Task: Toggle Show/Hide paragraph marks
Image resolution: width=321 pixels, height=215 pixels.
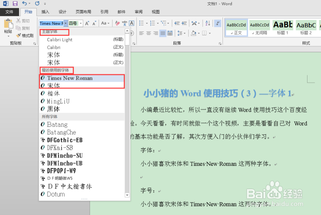Action: (x=218, y=23)
